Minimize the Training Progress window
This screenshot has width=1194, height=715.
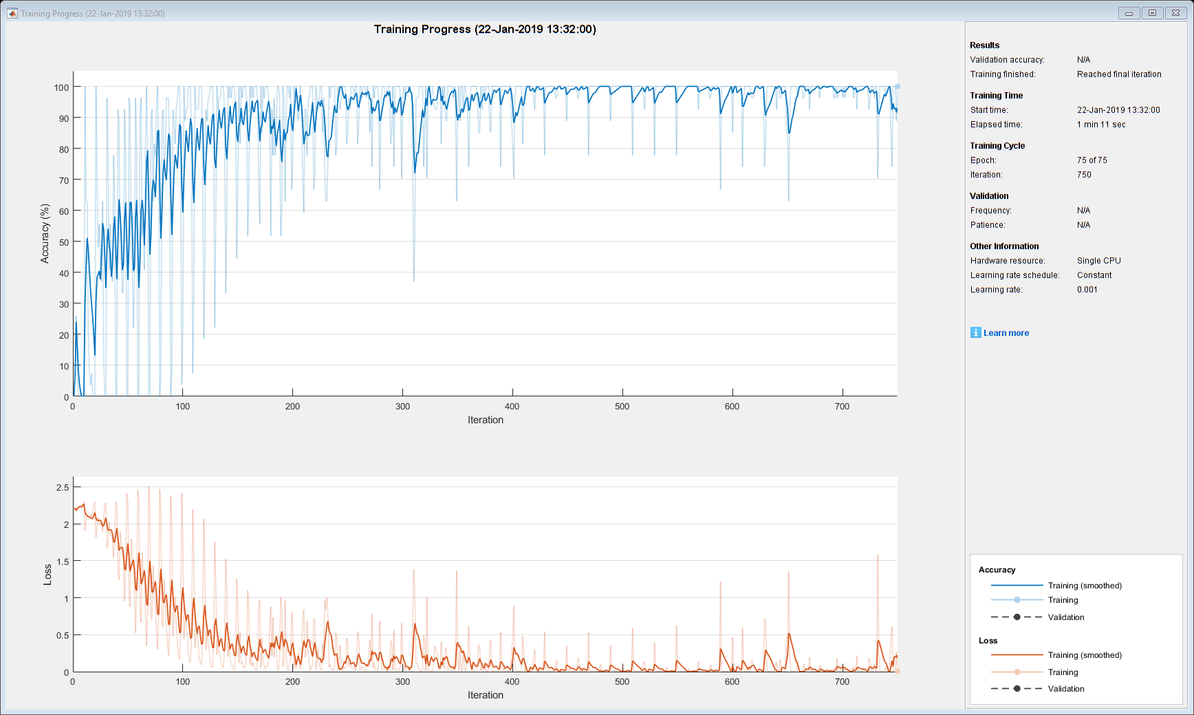1129,13
